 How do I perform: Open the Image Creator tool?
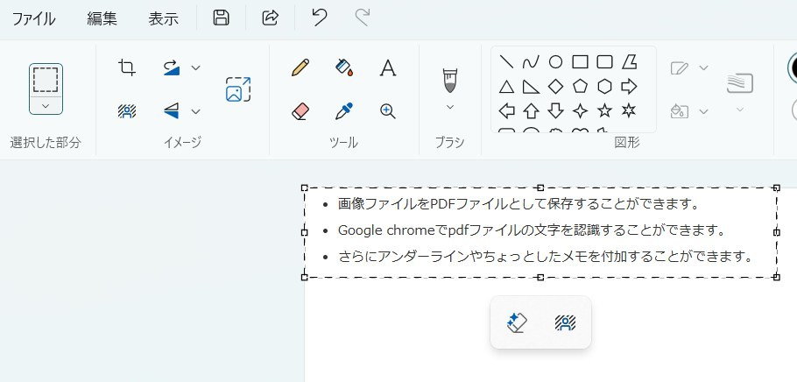[x=238, y=89]
